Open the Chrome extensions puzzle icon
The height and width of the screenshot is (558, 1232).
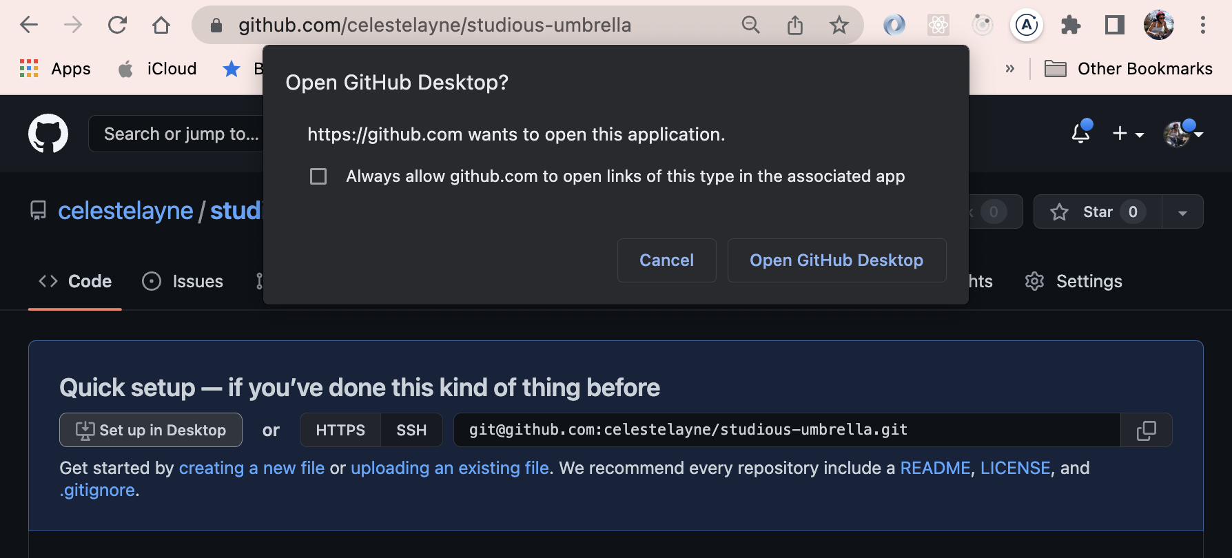1071,25
